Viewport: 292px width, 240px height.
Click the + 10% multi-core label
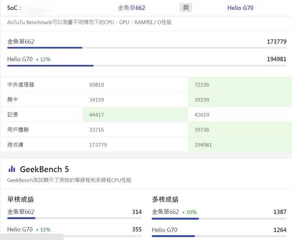[189, 212]
